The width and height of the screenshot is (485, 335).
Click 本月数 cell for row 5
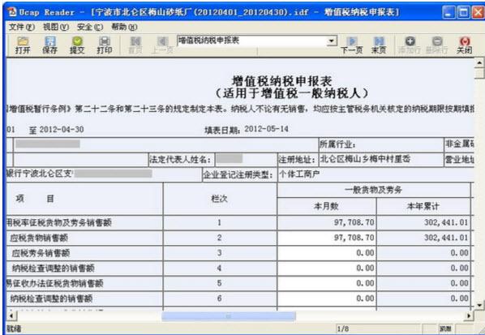327,283
